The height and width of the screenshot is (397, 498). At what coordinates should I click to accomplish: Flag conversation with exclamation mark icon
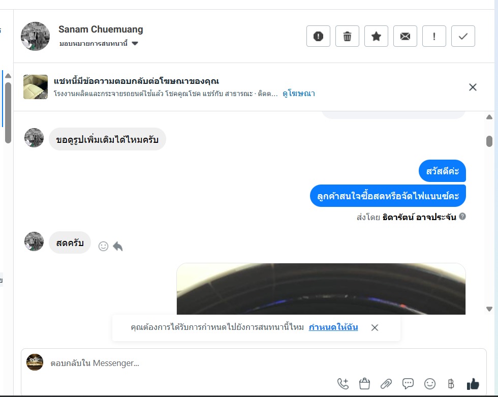[434, 36]
